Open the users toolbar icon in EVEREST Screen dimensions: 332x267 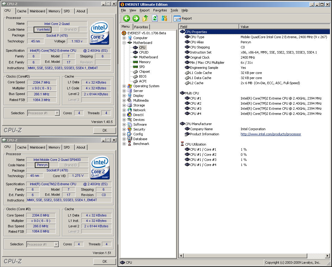coord(164,18)
